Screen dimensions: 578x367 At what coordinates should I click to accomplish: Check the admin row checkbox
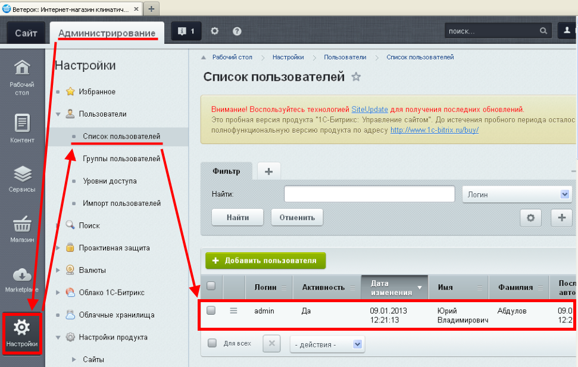point(211,310)
